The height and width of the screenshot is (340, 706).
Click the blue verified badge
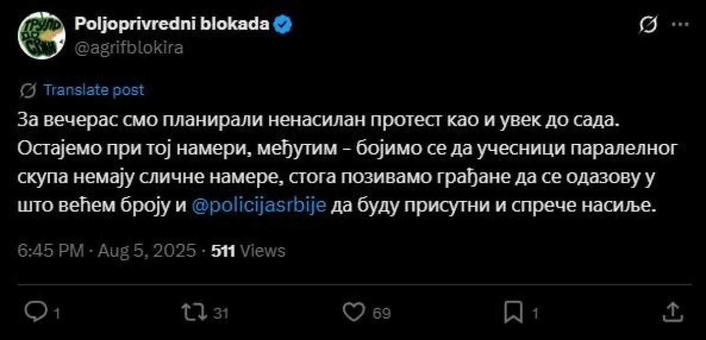284,24
